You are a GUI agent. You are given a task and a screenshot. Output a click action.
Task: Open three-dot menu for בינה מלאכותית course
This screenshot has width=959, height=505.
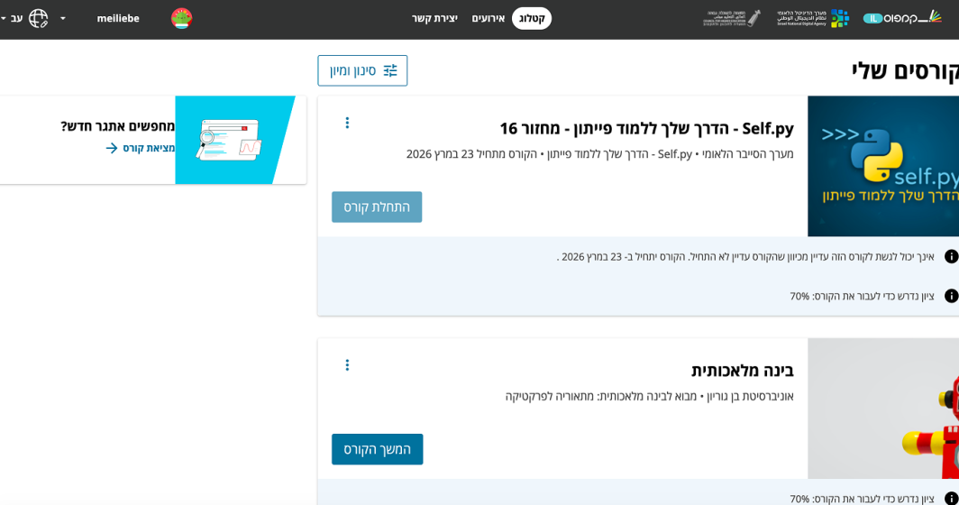[347, 365]
